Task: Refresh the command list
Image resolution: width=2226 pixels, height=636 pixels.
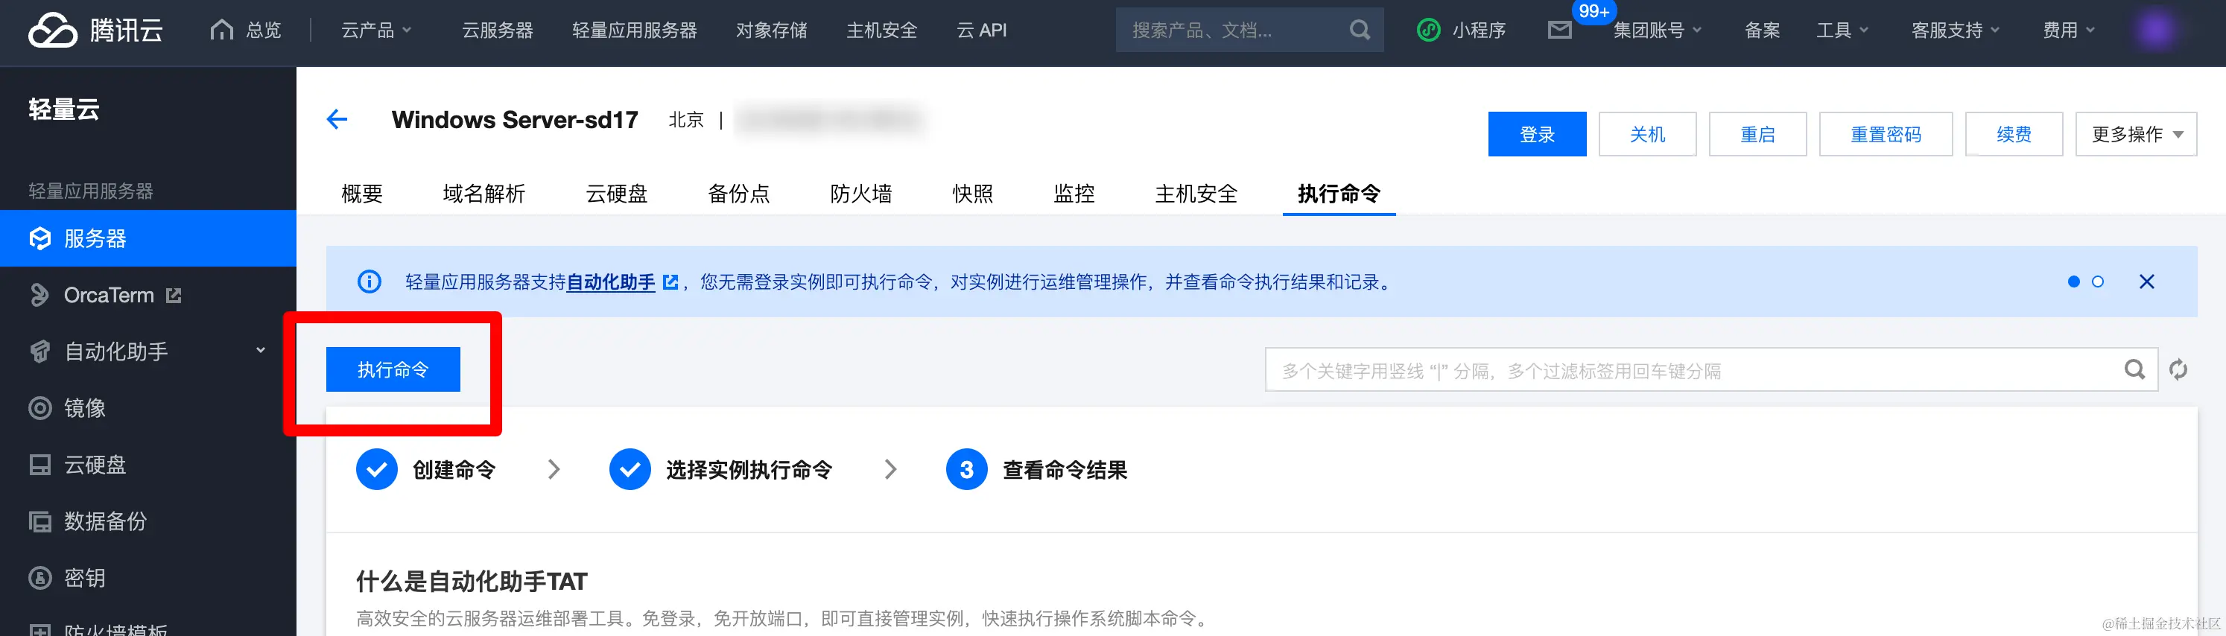Action: click(2178, 370)
